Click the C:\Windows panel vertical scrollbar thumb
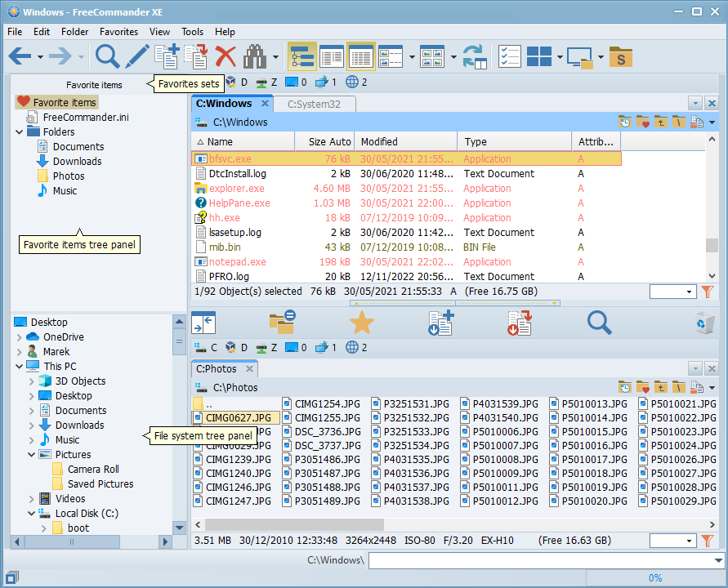Image resolution: width=728 pixels, height=588 pixels. 712,246
